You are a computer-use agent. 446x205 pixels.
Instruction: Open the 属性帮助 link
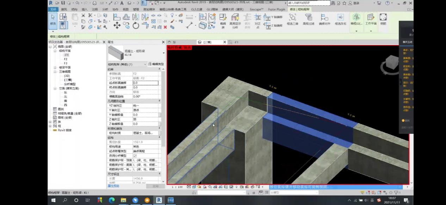point(113,186)
